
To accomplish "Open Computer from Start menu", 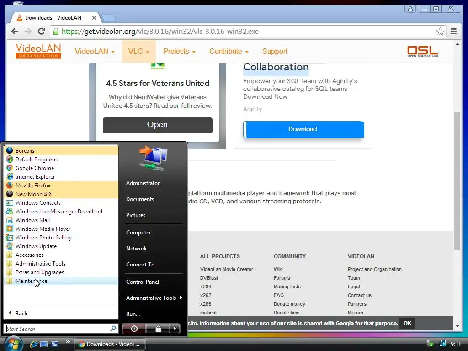I will click(138, 233).
